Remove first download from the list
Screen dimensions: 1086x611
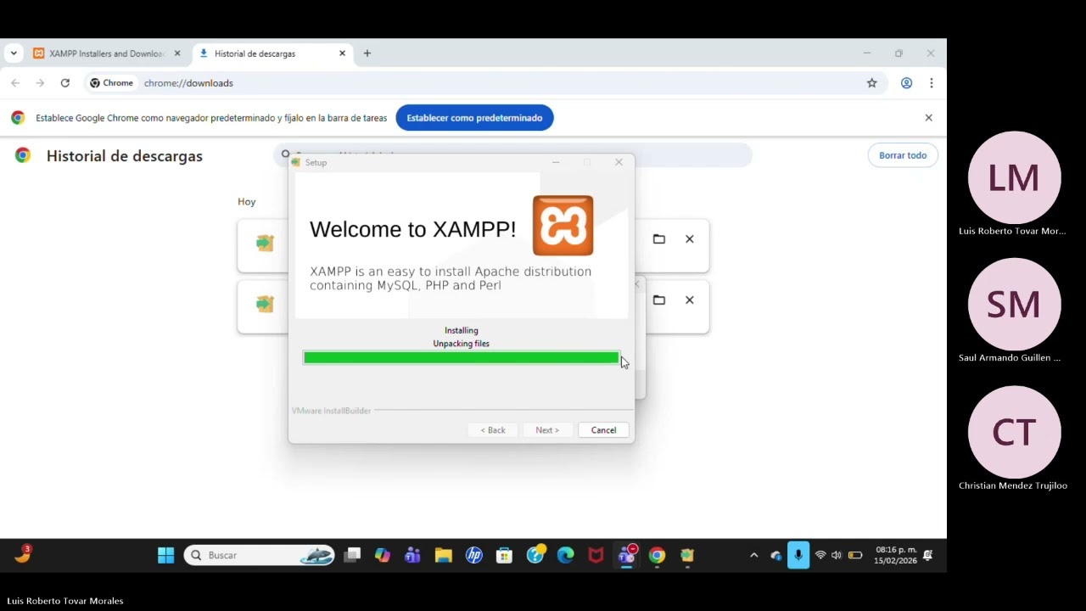tap(690, 239)
